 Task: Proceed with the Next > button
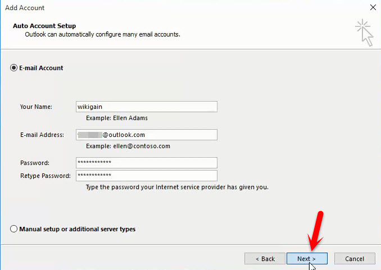307,259
